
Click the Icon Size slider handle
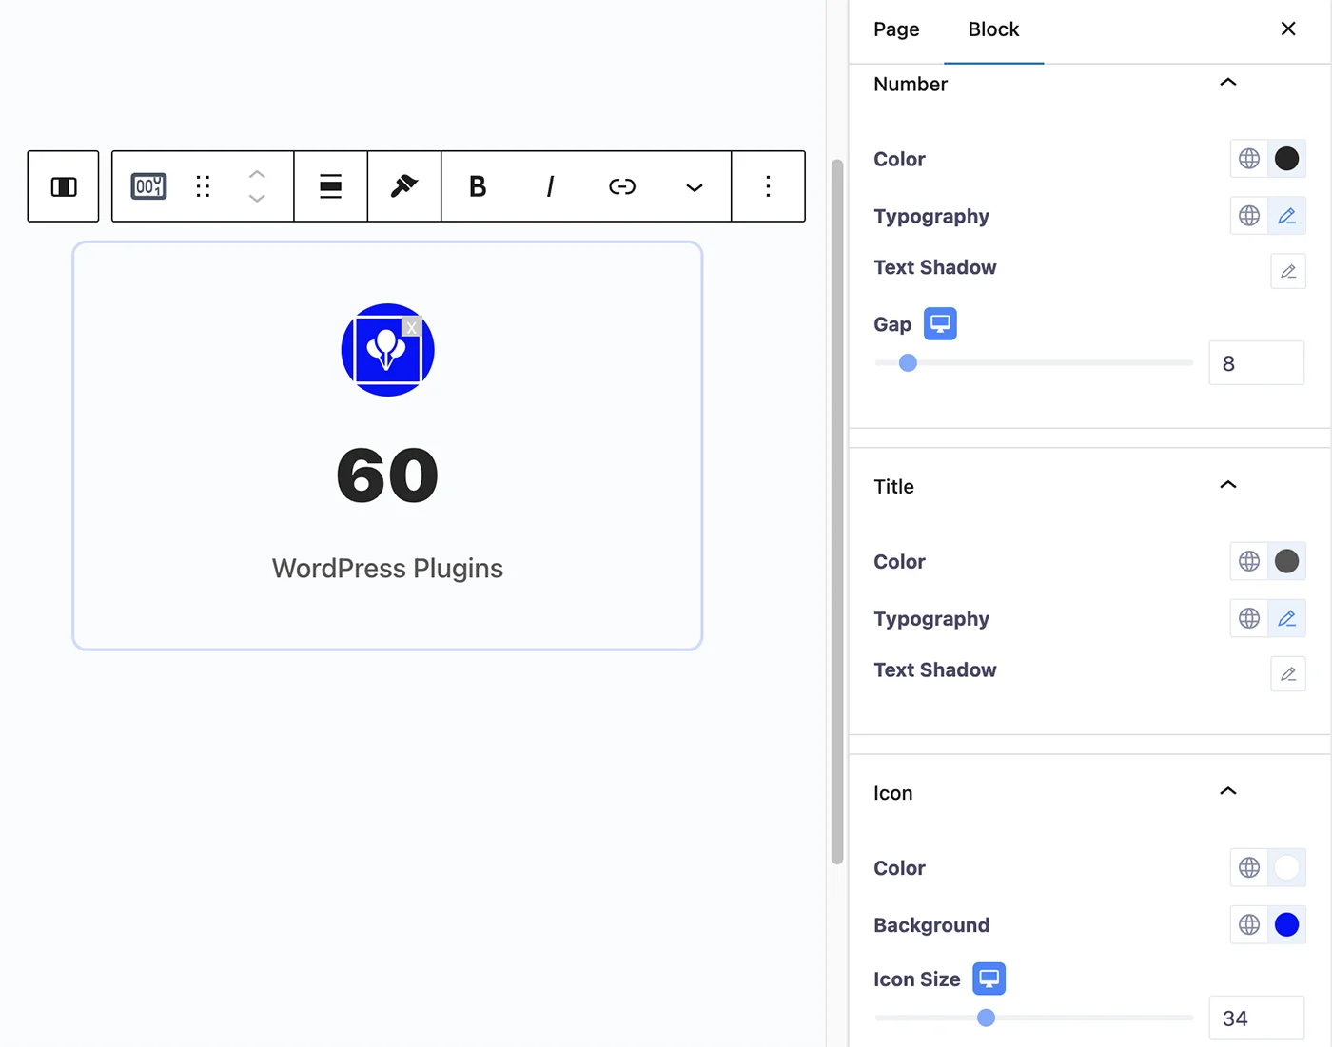pyautogui.click(x=986, y=1018)
